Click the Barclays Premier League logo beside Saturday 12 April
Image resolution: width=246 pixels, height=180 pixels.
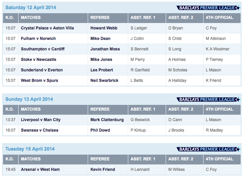[208, 7]
